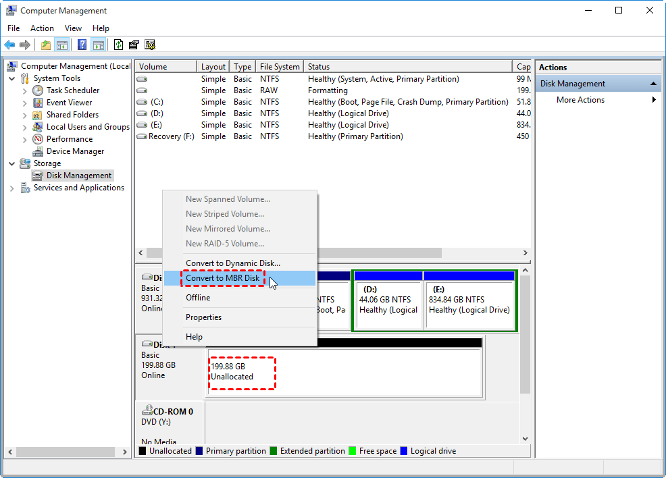Choose Convert to Dynamic Disk from the menu
Screen dimensions: 666x478
click(232, 263)
